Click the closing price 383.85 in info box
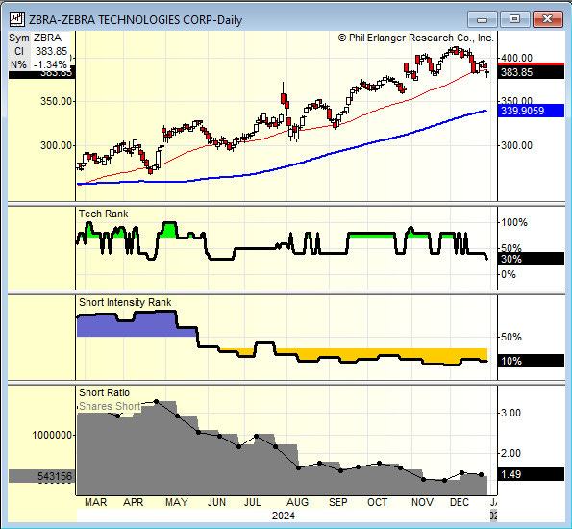This screenshot has width=572, height=529. pyautogui.click(x=52, y=51)
